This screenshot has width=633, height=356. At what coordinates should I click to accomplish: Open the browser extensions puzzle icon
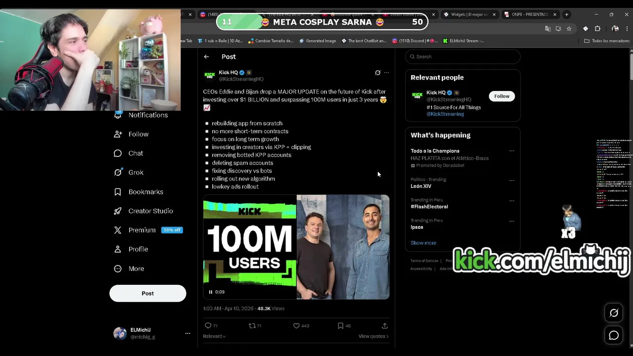[597, 29]
